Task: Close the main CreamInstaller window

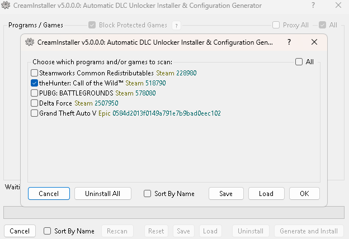Action: [338, 5]
